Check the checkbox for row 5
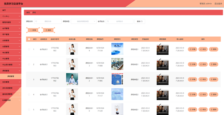Image resolution: width=224 pixels, height=115 pixels. coord(29,109)
